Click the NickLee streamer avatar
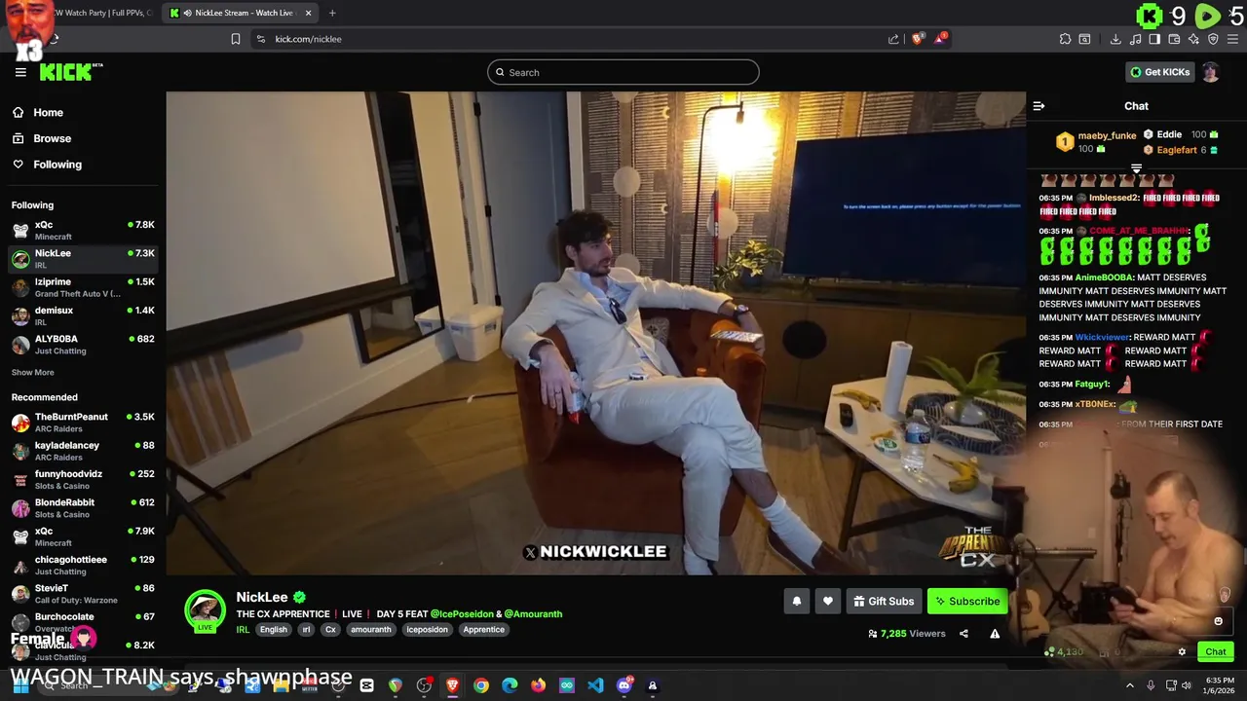The image size is (1247, 701). click(205, 610)
